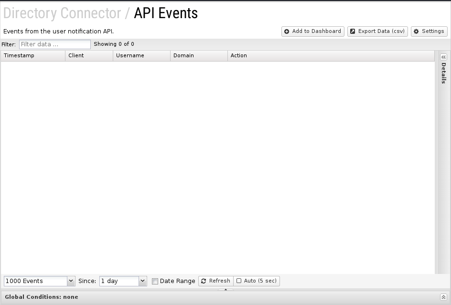Viewport: 451px width, 305px height.
Task: Click the Details vertical panel label
Action: tap(443, 73)
